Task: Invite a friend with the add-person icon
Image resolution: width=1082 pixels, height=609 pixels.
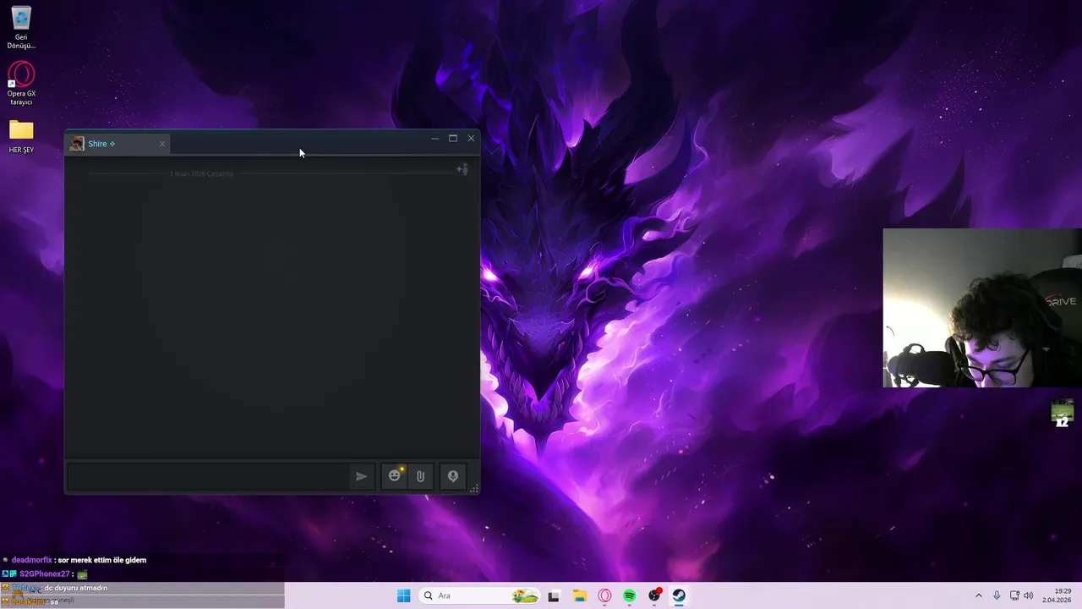Action: [x=462, y=169]
